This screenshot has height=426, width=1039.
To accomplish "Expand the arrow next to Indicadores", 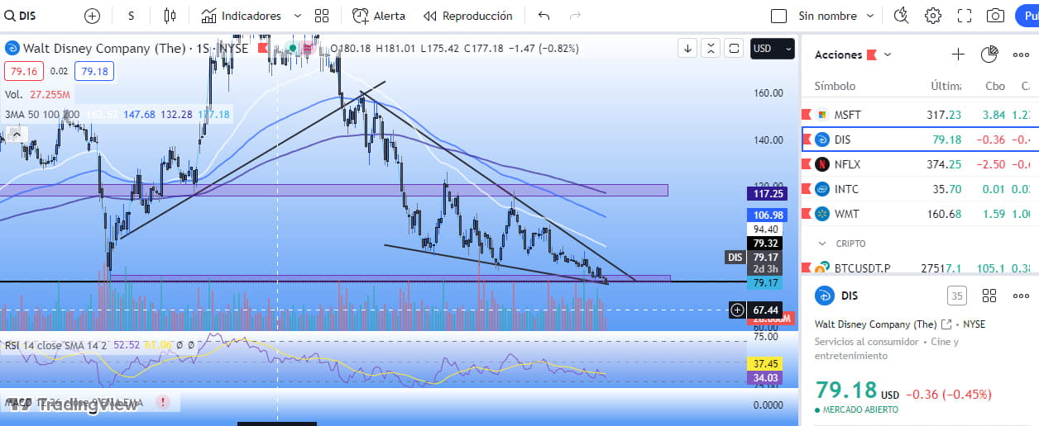I will tap(299, 16).
